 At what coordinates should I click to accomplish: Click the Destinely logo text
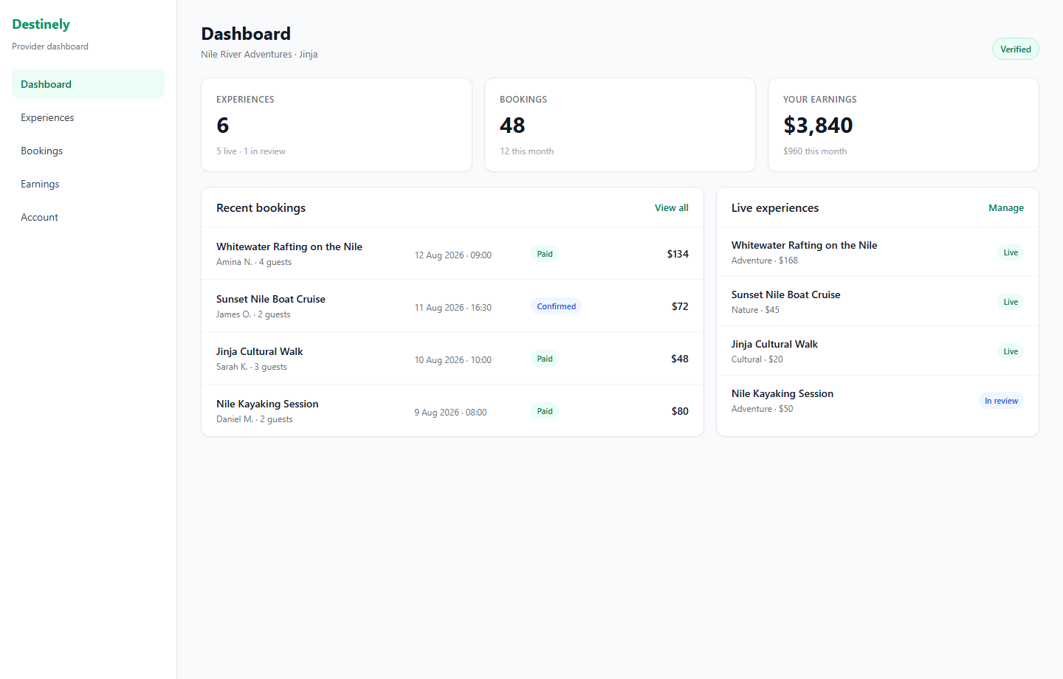41,24
